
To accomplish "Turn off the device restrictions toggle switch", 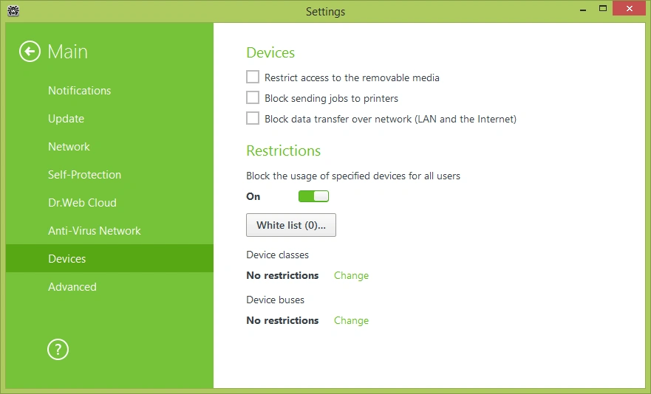I will pos(313,196).
